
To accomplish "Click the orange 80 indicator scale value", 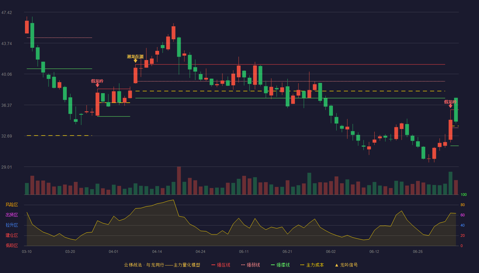I will pyautogui.click(x=463, y=205).
